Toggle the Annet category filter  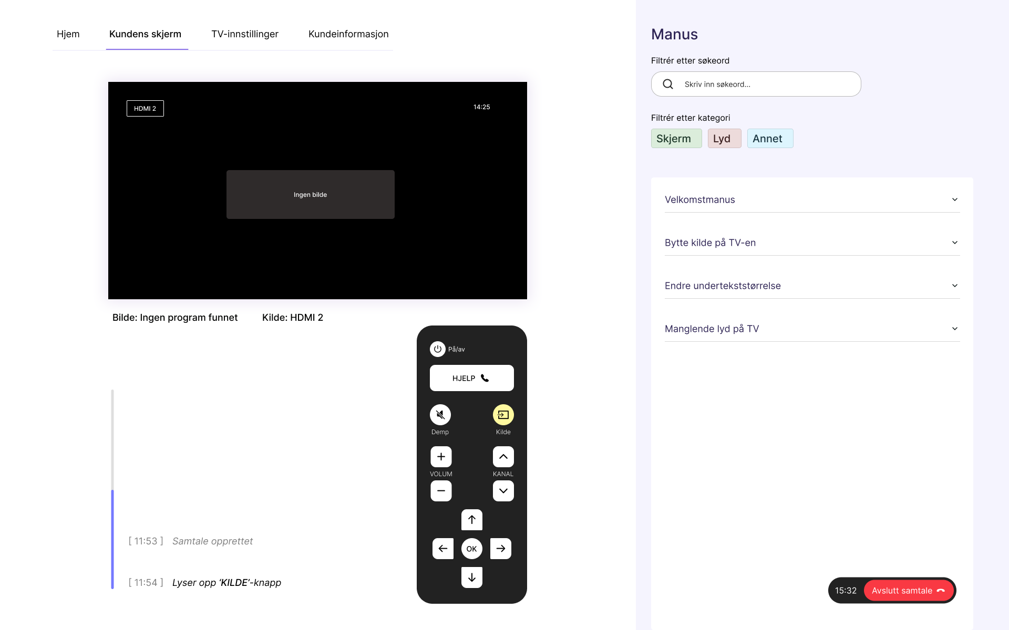[769, 139]
